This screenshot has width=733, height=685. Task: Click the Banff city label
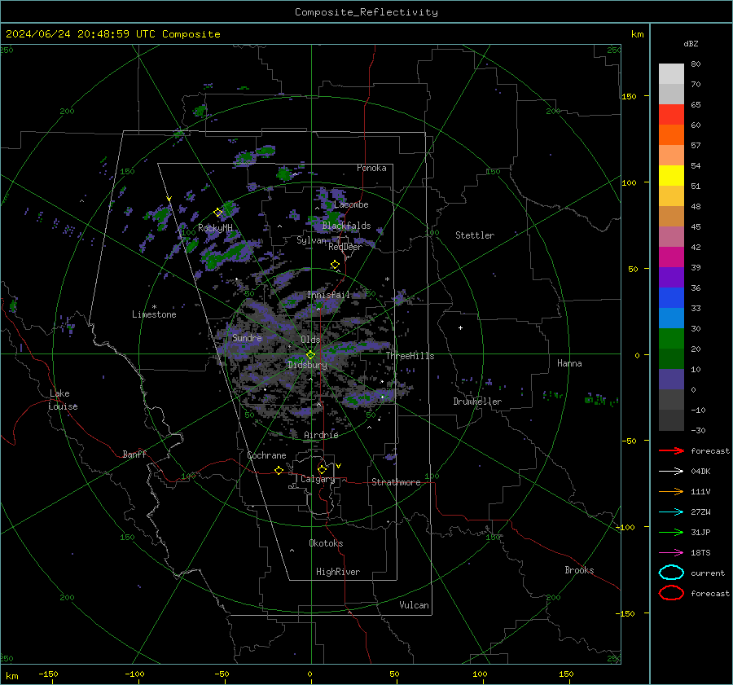point(134,454)
